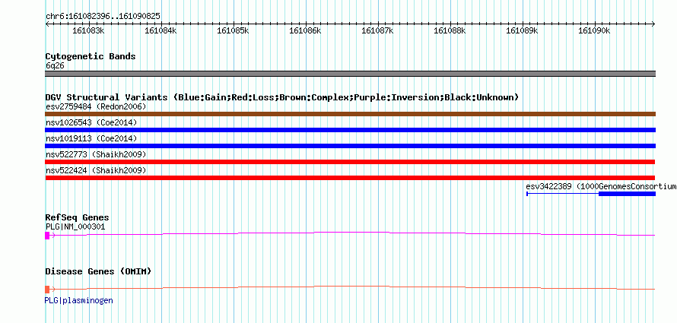The image size is (677, 323).
Task: Click the 161087k ruler tick
Action: pyautogui.click(x=378, y=30)
